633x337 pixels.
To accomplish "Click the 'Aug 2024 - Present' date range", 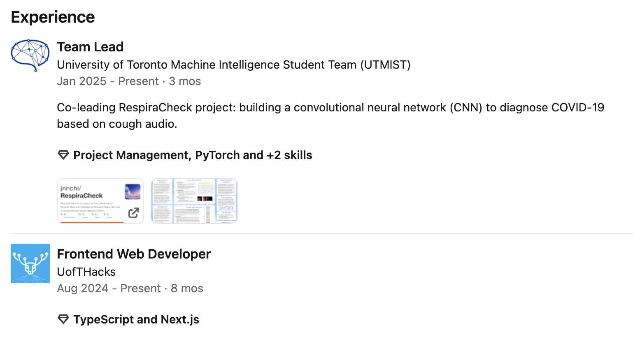I will 109,288.
